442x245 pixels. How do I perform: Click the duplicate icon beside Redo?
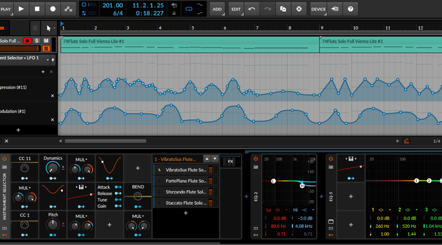[x=283, y=9]
